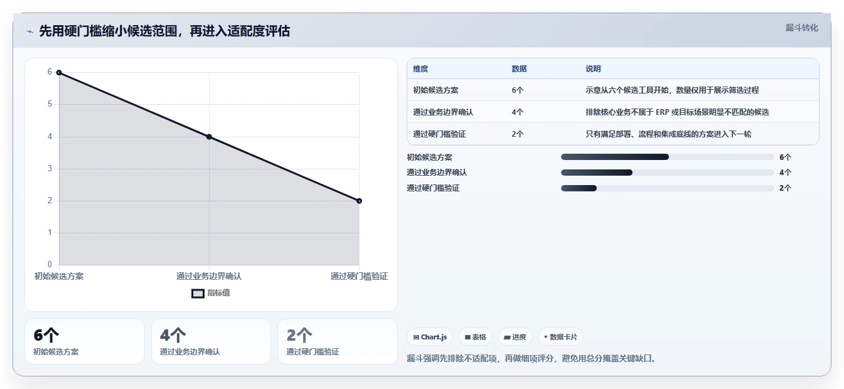Click description starting 只有满足部署
Image resolution: width=844 pixels, height=389 pixels.
(668, 134)
